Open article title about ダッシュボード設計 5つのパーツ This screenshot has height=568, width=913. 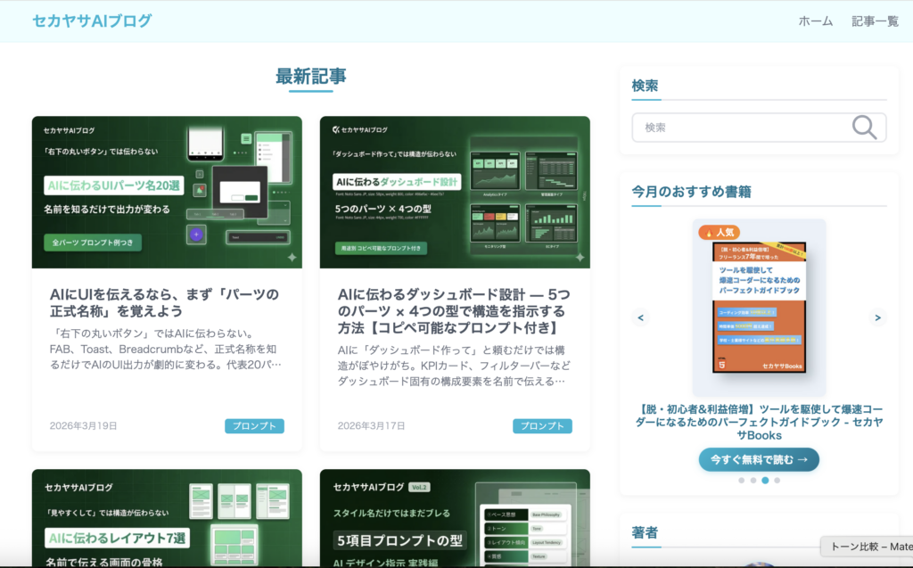point(452,311)
